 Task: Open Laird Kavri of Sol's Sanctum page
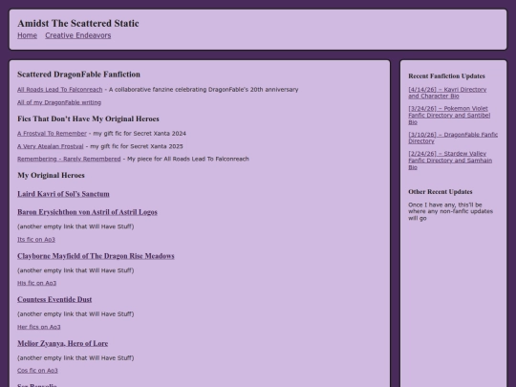pyautogui.click(x=63, y=194)
